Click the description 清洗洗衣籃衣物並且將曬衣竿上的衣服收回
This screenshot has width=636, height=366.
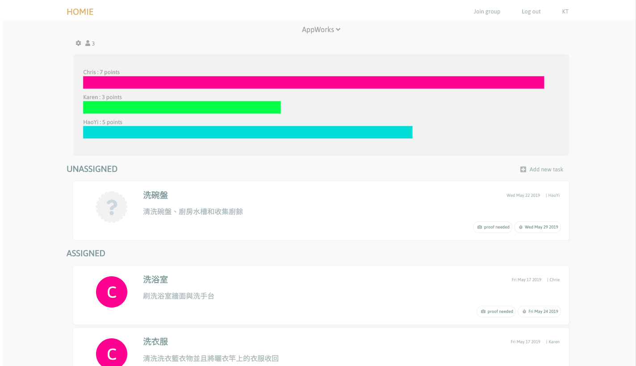pyautogui.click(x=211, y=358)
